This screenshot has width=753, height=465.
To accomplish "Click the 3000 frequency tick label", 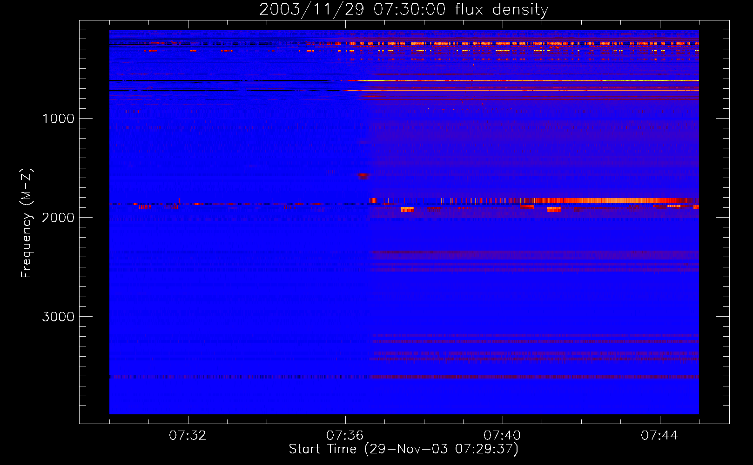I will [58, 317].
